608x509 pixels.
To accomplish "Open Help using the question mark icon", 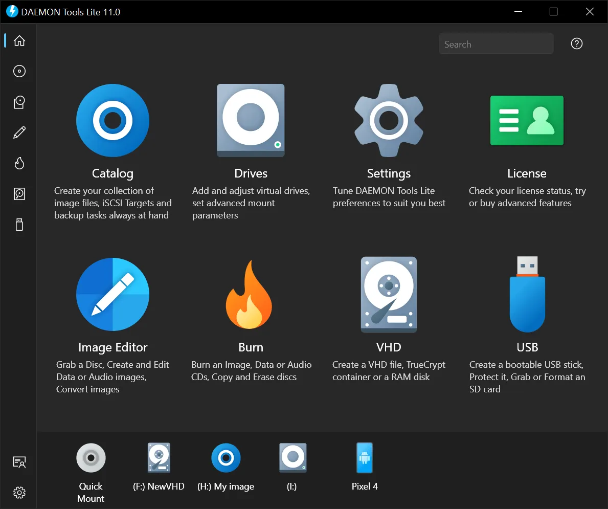I will click(576, 43).
